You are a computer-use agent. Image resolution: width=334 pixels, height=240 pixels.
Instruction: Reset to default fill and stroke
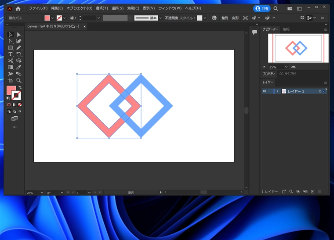pyautogui.click(x=8, y=98)
